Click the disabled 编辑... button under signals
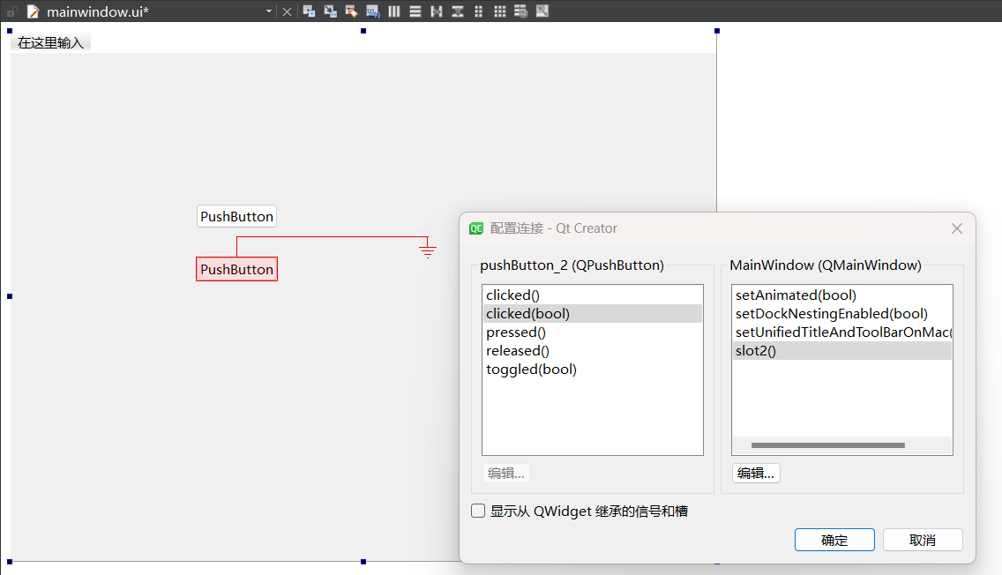The height and width of the screenshot is (575, 1002). tap(506, 474)
